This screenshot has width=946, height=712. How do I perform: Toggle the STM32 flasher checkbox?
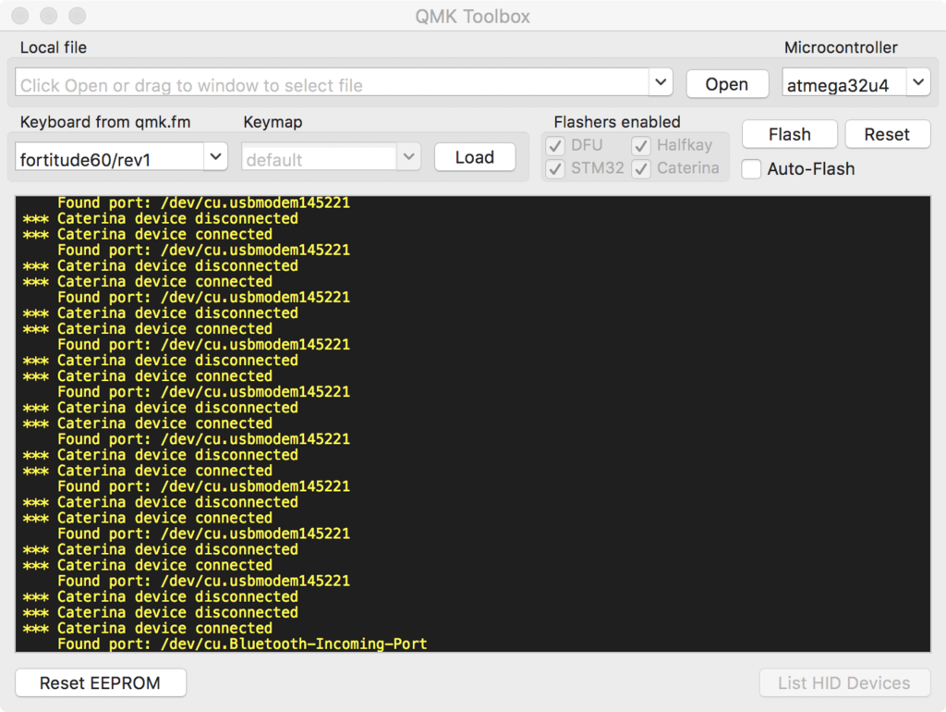point(555,168)
